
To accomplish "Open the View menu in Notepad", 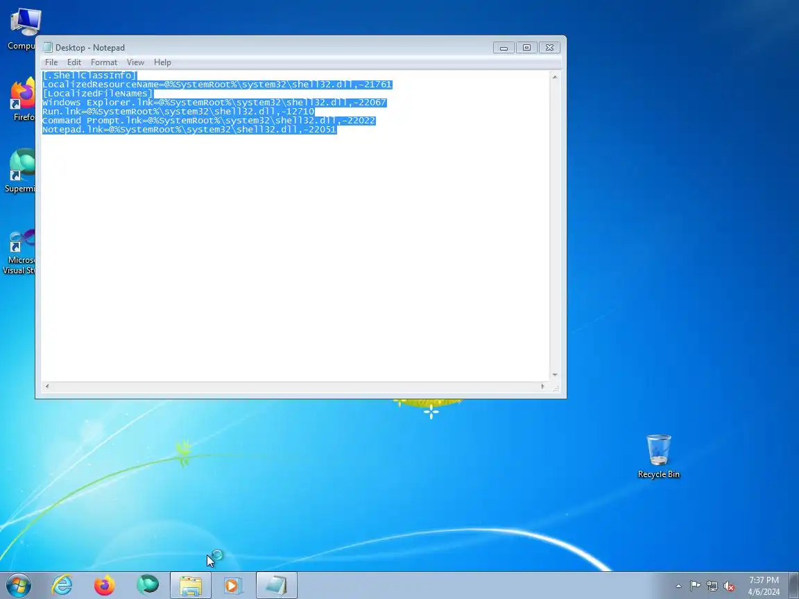I will (135, 62).
